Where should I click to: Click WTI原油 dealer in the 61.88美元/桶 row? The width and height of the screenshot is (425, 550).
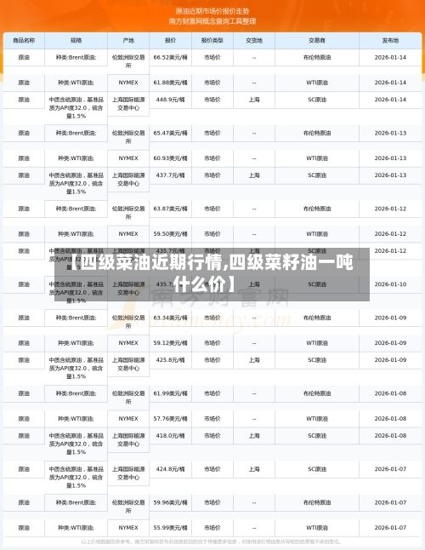click(317, 83)
